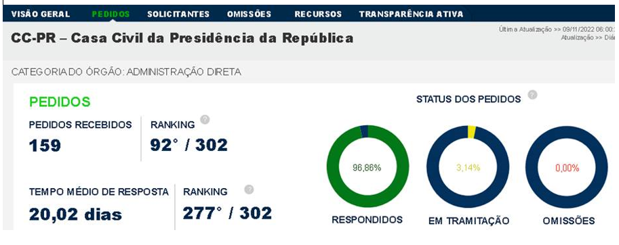This screenshot has width=619, height=245.
Task: Open help icon beside Pedidos Recebidos ranking
Action: point(205,120)
